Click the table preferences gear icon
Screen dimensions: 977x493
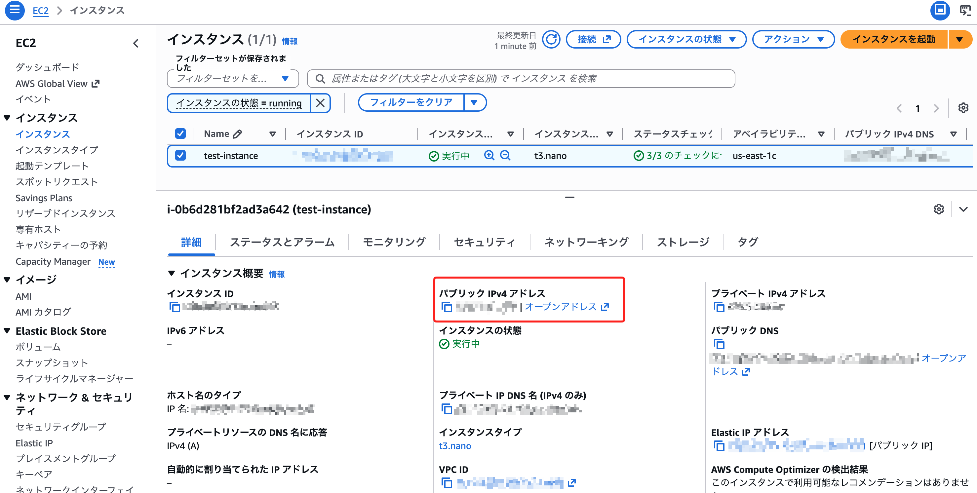pyautogui.click(x=963, y=108)
